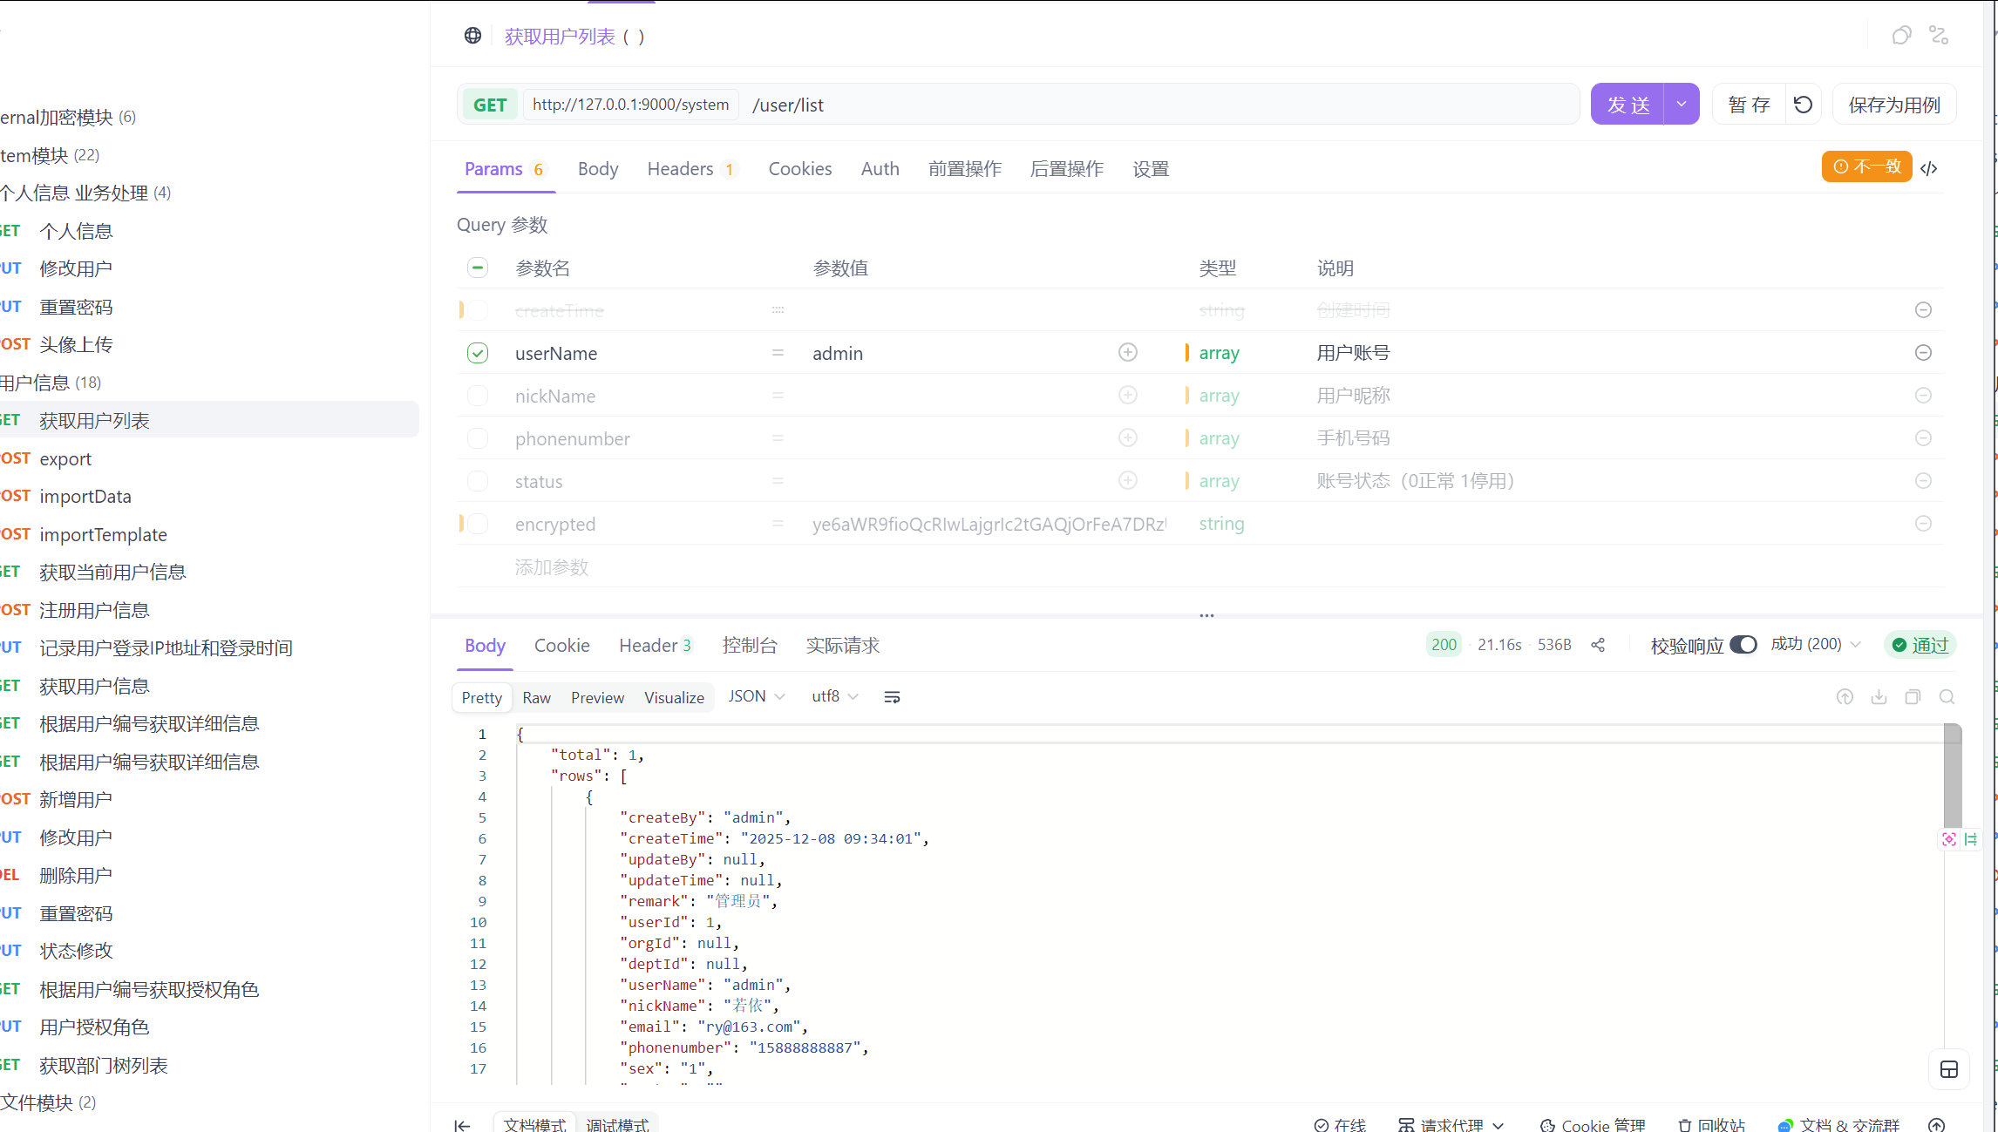This screenshot has height=1132, width=1998.
Task: Open the JSON format dropdown
Action: pos(757,696)
